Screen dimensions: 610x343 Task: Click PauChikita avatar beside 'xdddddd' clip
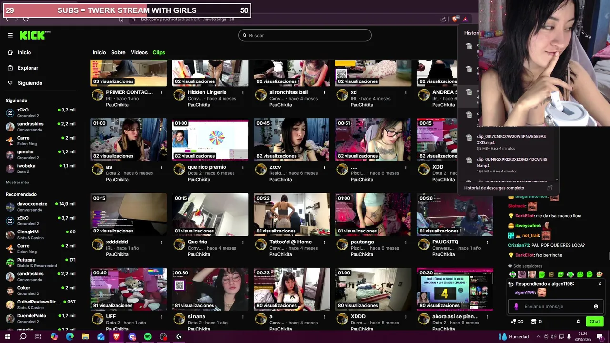tap(98, 244)
